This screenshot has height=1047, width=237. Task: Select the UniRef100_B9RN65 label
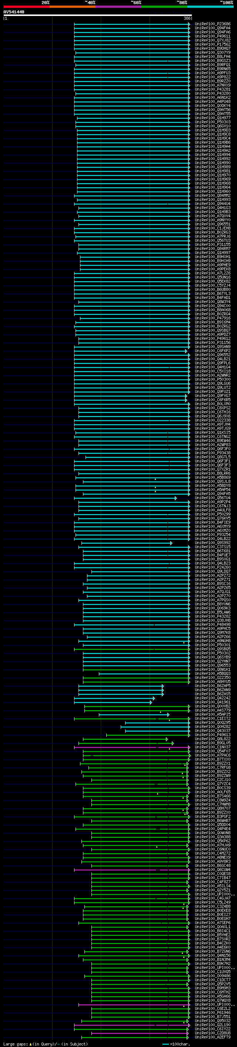click(213, 69)
